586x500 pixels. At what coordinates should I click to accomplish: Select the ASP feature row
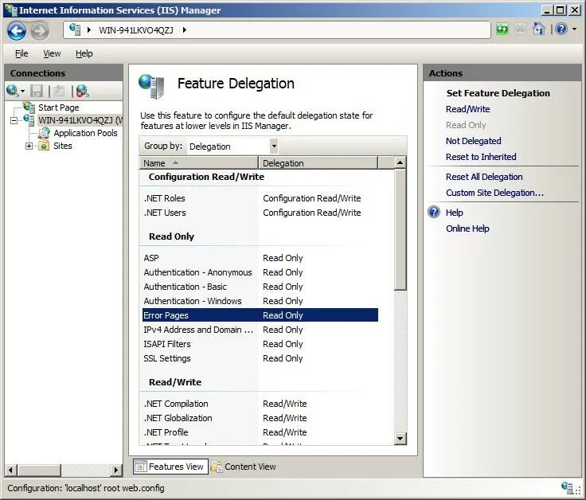(260, 258)
